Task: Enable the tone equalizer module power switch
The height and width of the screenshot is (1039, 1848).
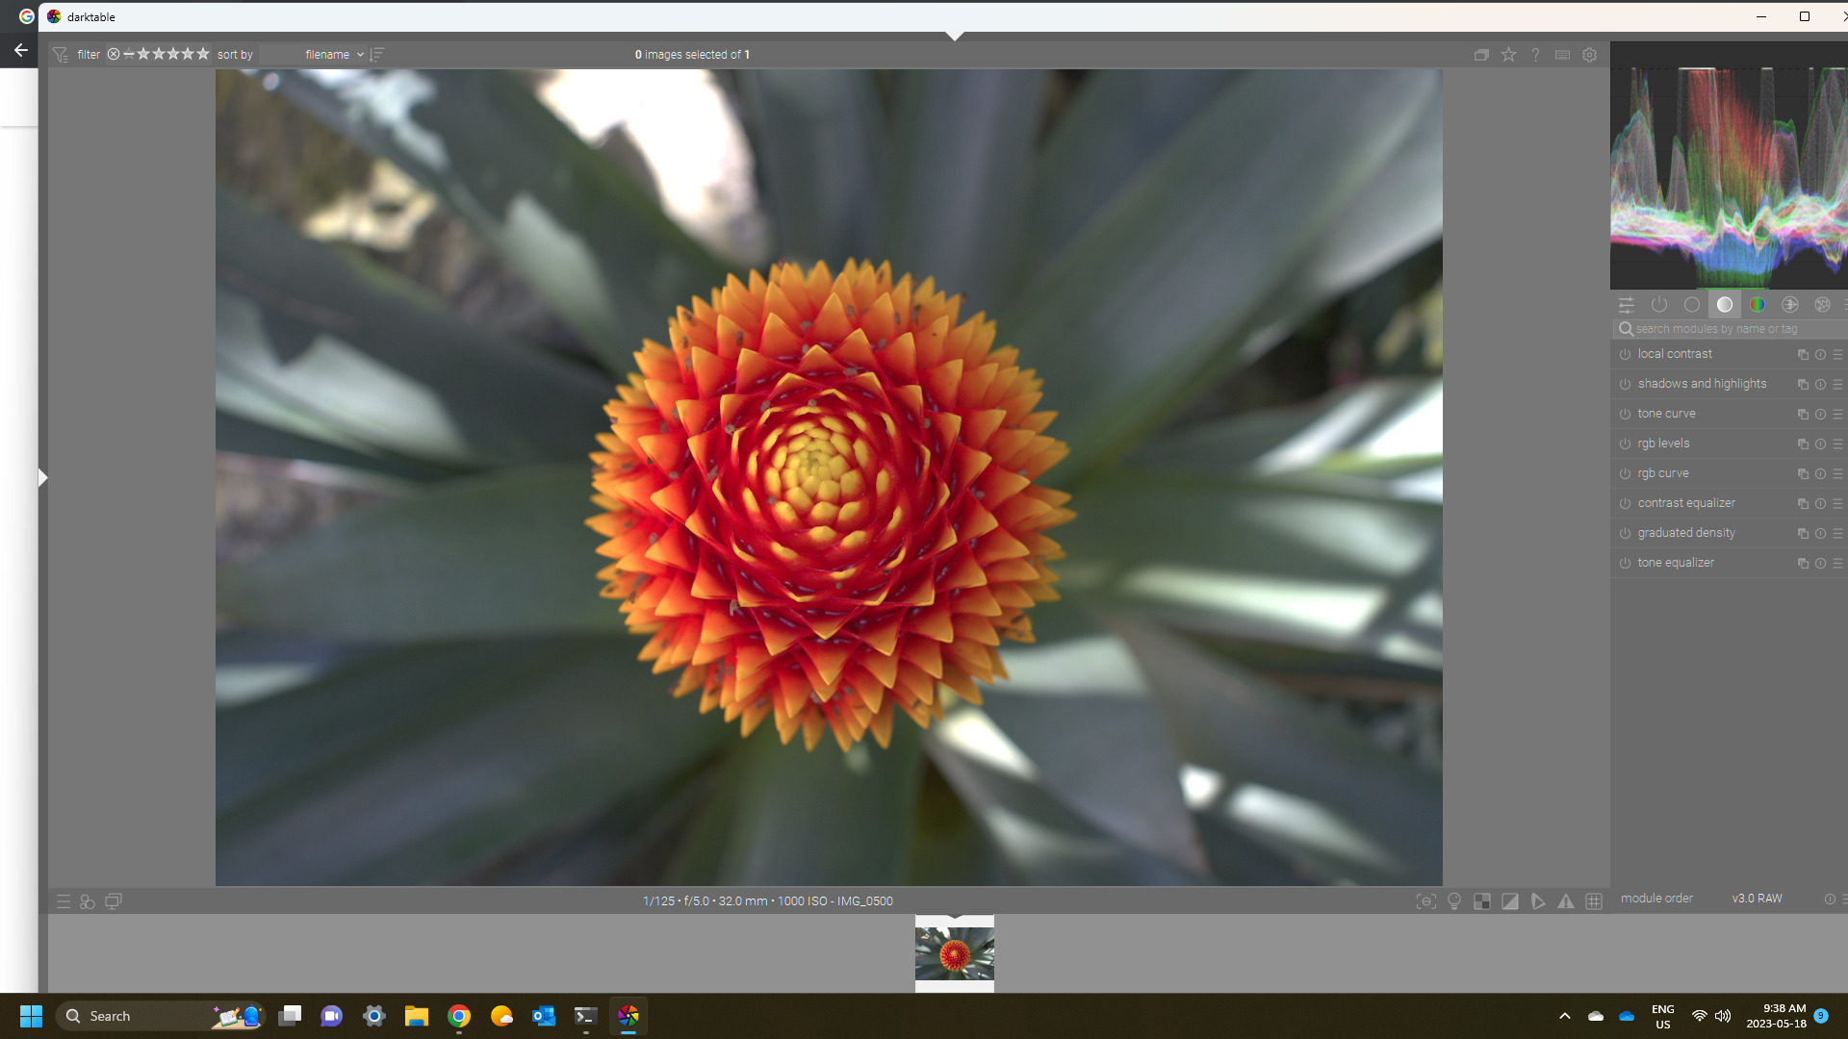Action: pyautogui.click(x=1625, y=564)
